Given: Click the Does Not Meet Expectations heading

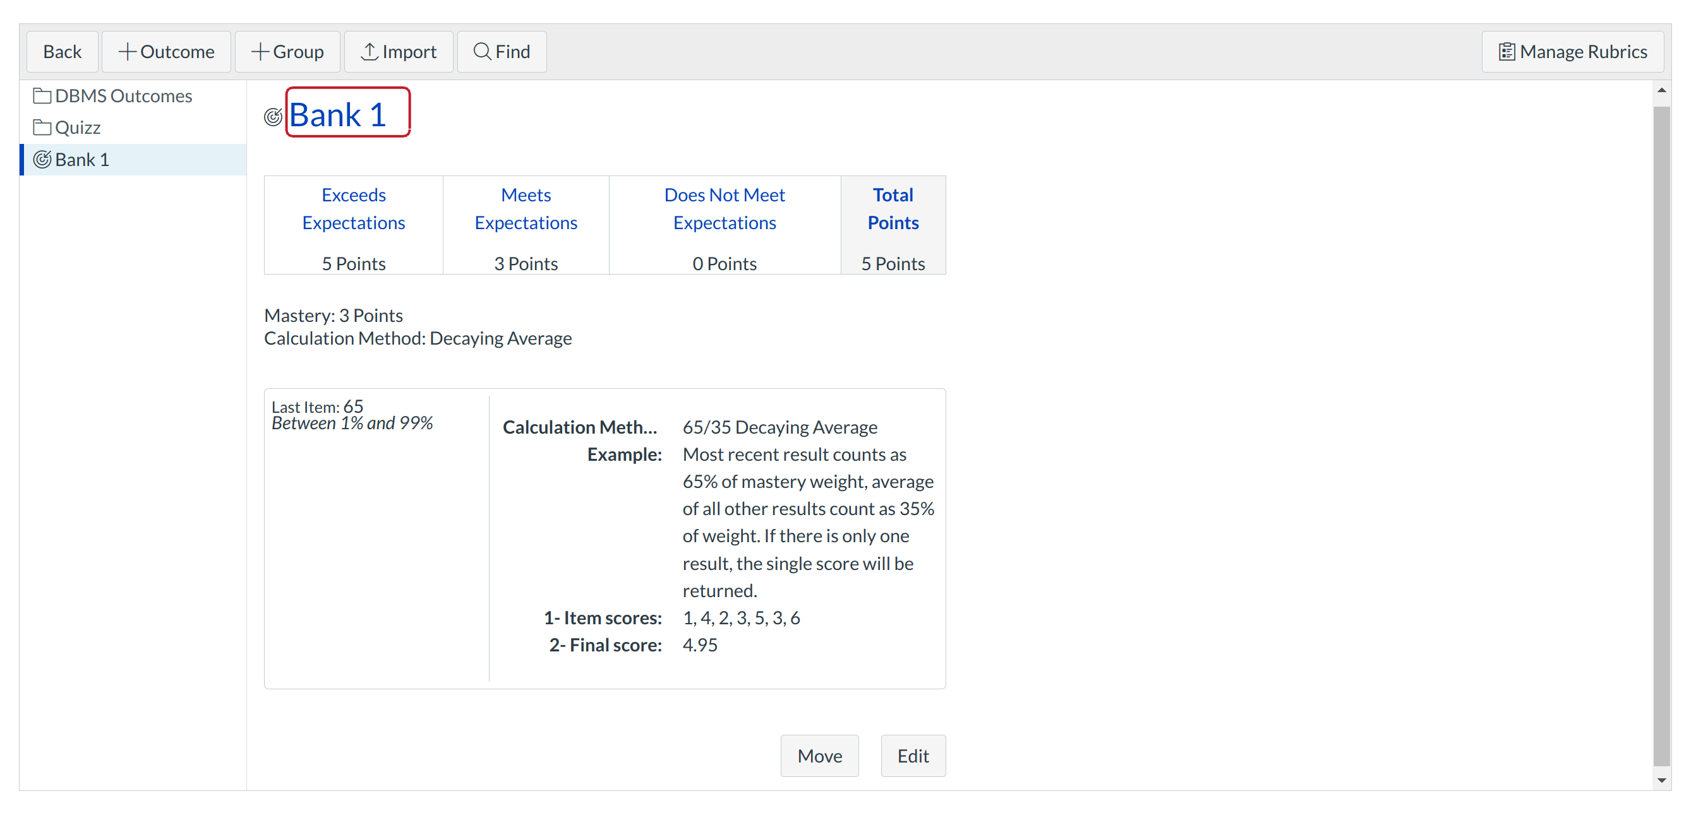Looking at the screenshot, I should click(724, 208).
